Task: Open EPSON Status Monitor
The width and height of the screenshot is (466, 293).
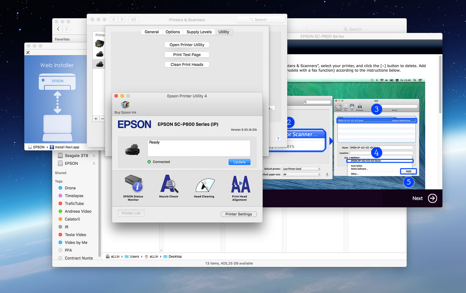Action: pyautogui.click(x=133, y=184)
